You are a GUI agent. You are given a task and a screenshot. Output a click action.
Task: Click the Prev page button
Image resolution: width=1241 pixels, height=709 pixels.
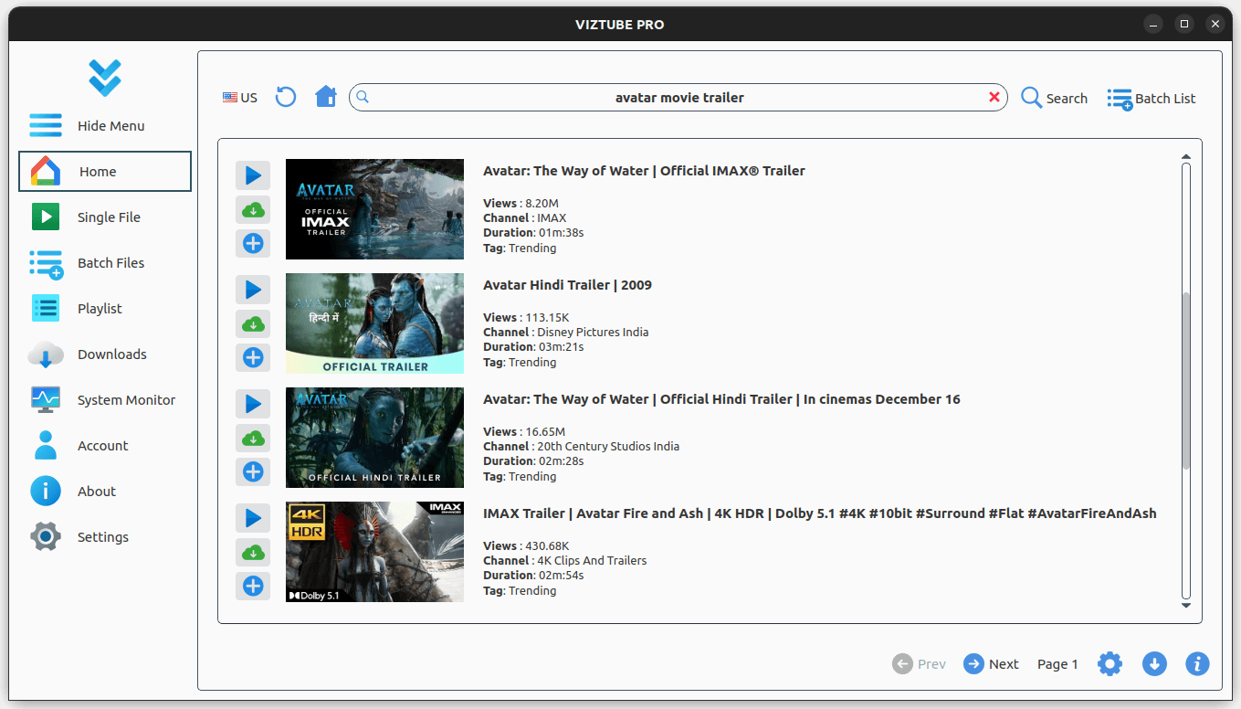point(919,664)
